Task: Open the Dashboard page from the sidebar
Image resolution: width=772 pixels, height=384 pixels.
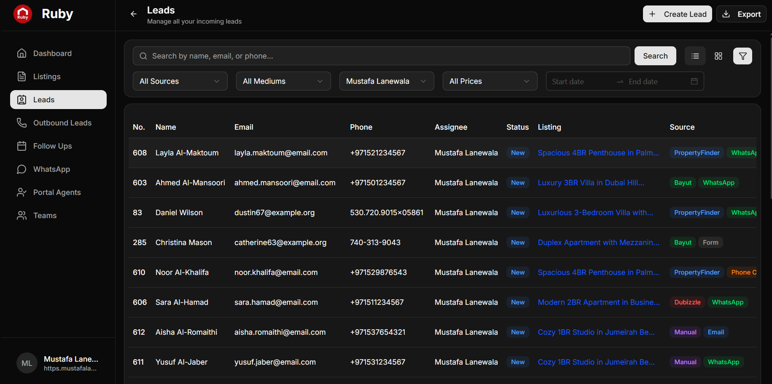Action: tap(52, 53)
